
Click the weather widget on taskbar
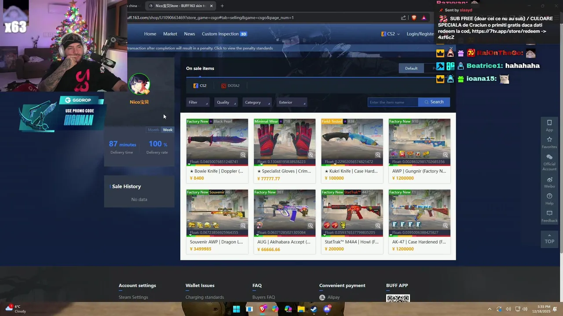tap(15, 309)
